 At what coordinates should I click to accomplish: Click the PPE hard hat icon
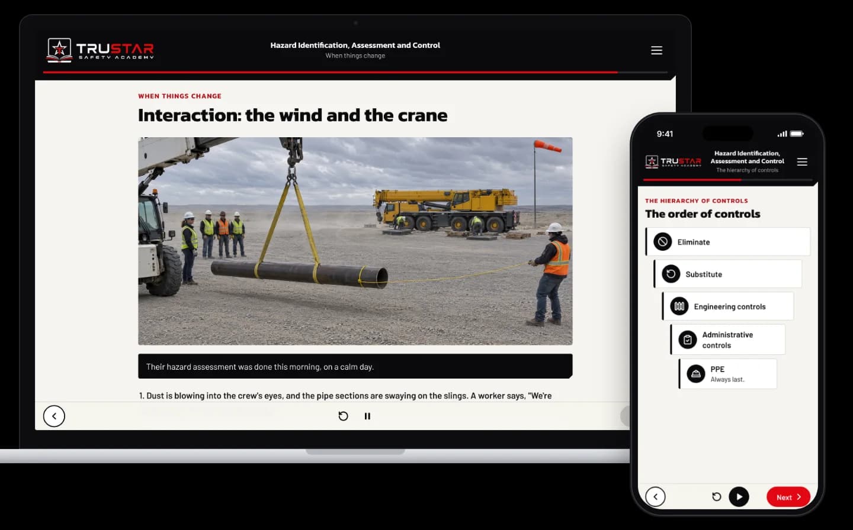[x=696, y=374]
